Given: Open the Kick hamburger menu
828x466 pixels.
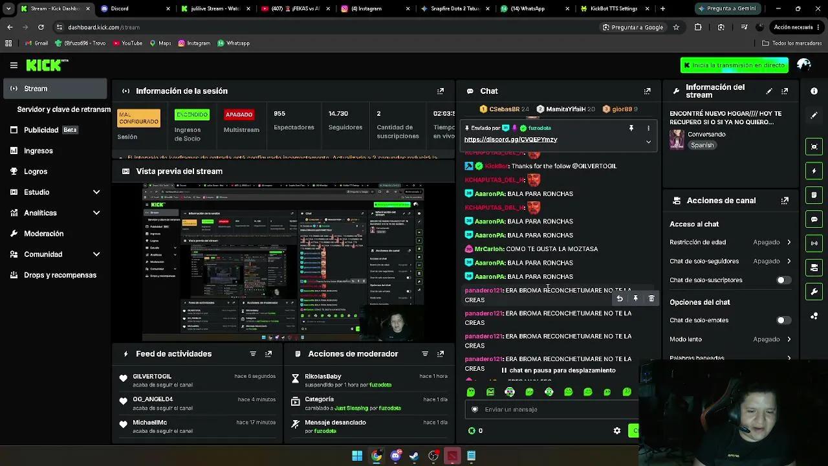Looking at the screenshot, I should click(14, 65).
